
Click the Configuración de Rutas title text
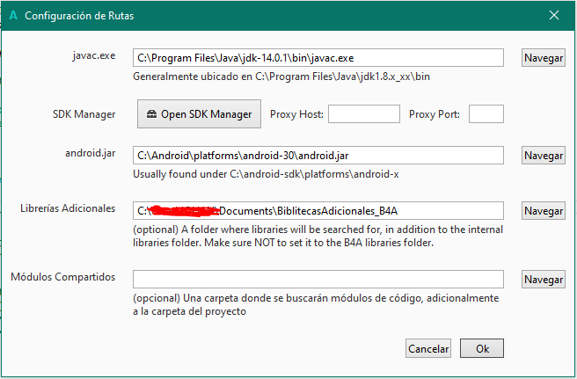click(79, 16)
